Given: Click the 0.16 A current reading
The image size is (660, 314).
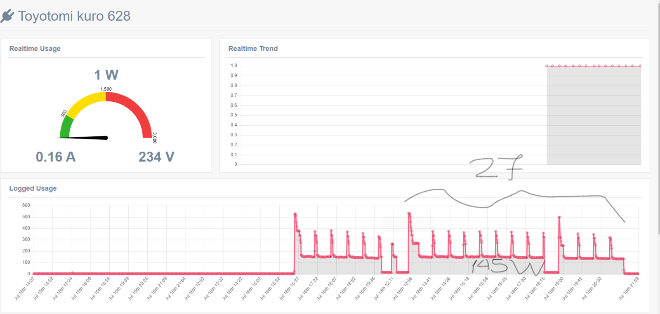Looking at the screenshot, I should click(56, 157).
